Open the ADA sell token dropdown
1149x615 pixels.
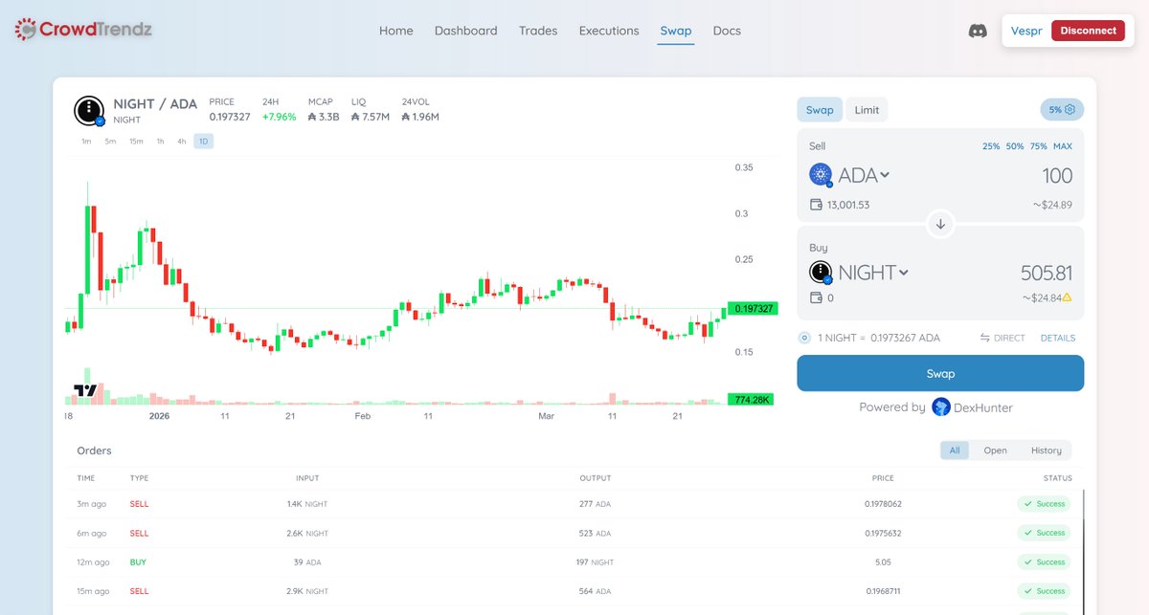864,176
